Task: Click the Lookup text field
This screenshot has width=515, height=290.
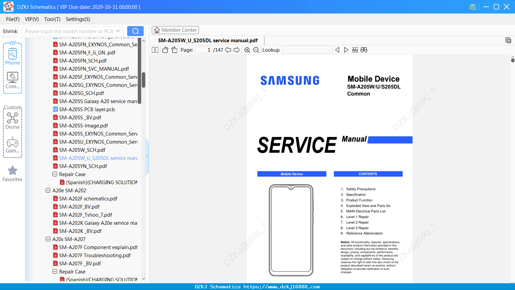Action: (307, 50)
